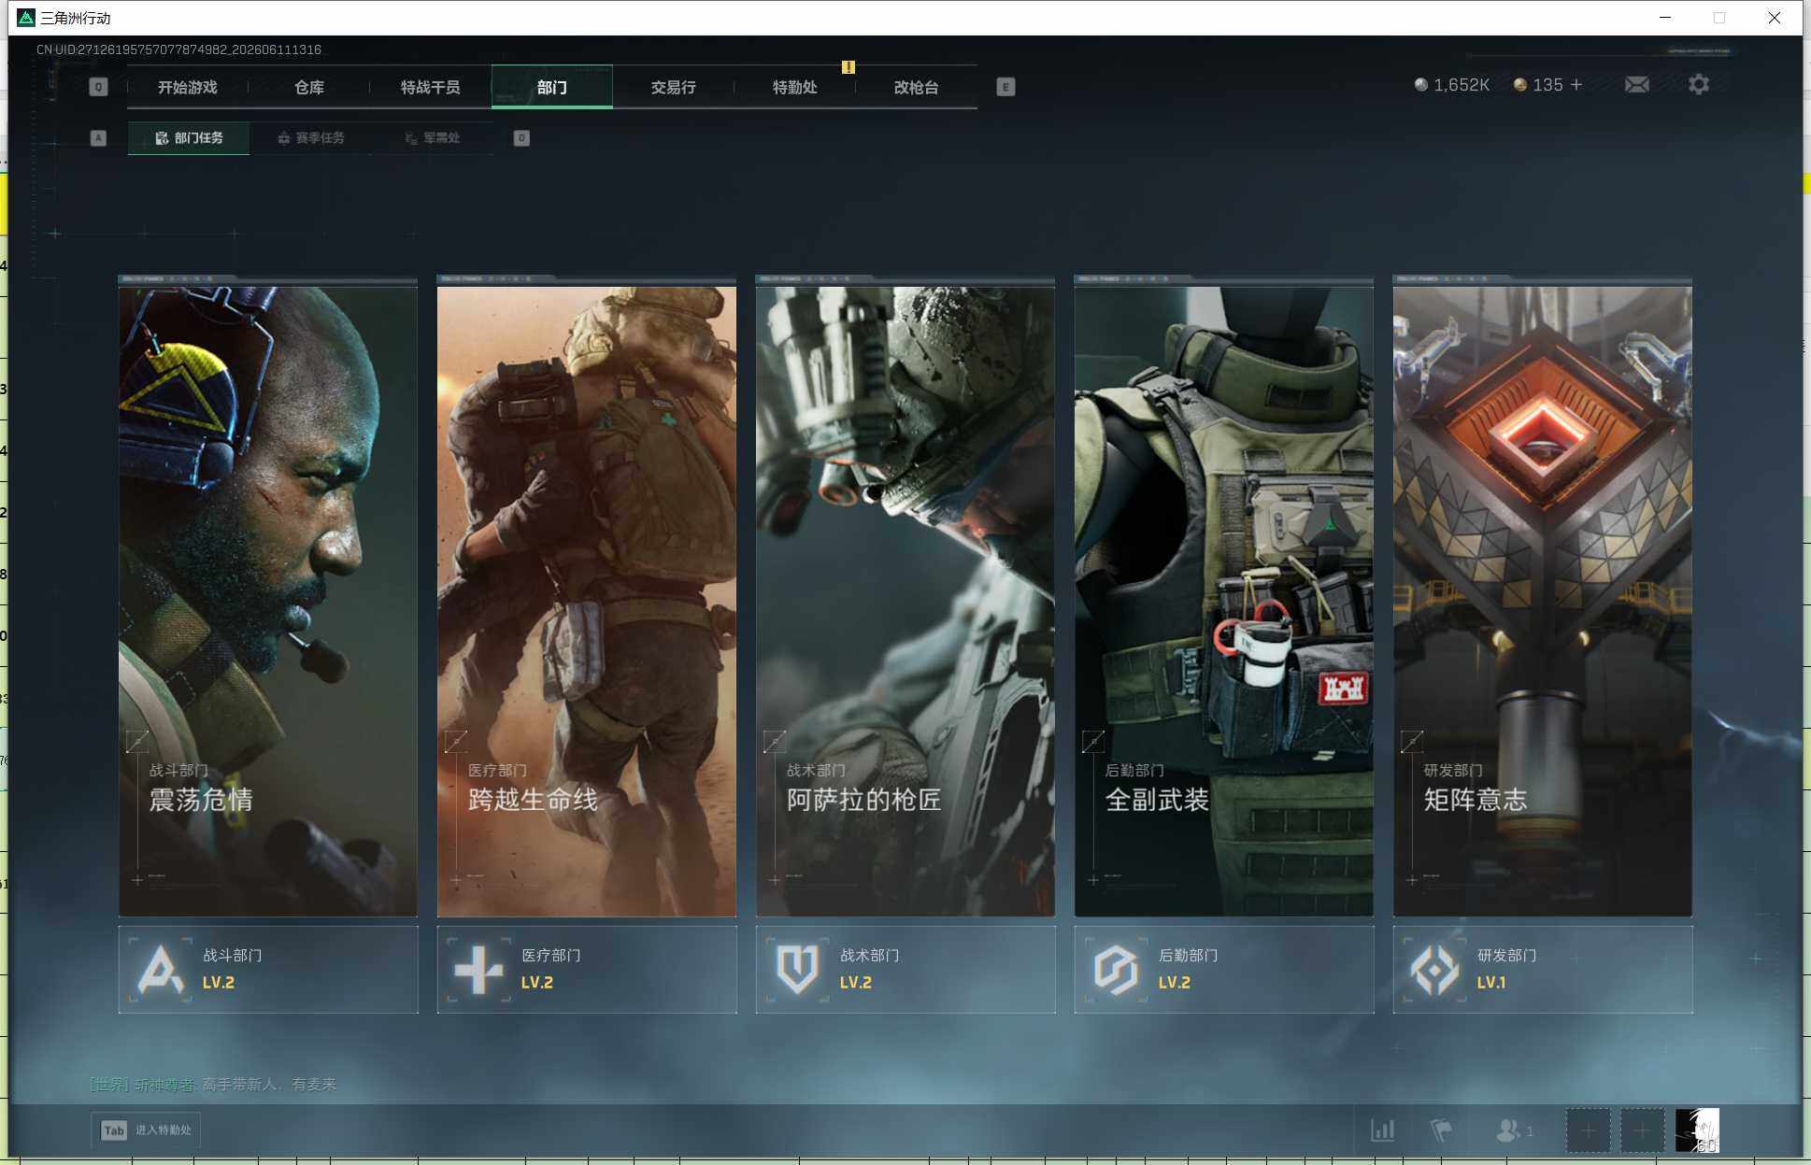Click the plus next to 135 currency

[x=1576, y=85]
